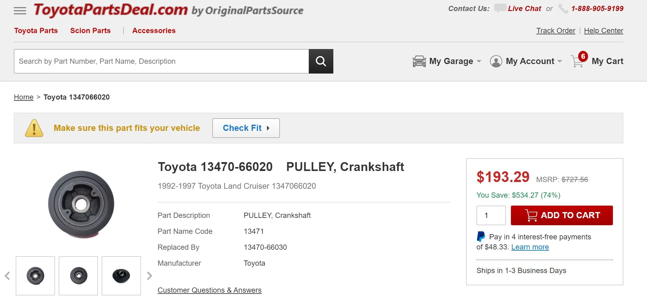The height and width of the screenshot is (300, 647).
Task: Click the Part Description value PULLEY, Crankshaft
Action: click(x=277, y=215)
